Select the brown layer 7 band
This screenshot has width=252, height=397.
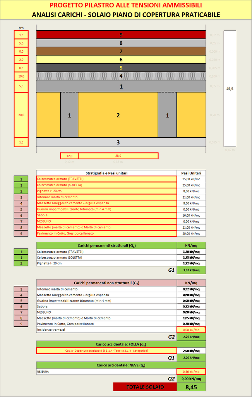121,51
